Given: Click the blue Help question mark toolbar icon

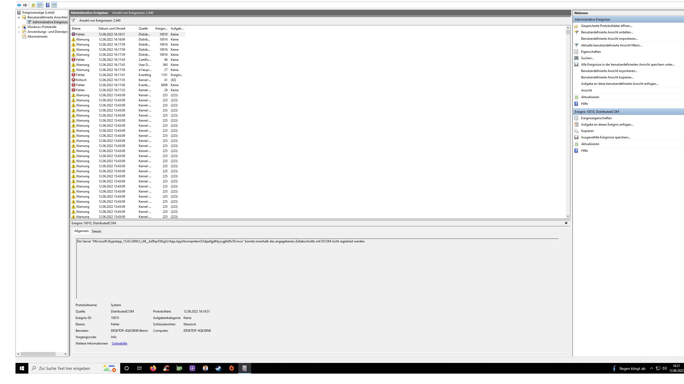Looking at the screenshot, I should point(48,5).
